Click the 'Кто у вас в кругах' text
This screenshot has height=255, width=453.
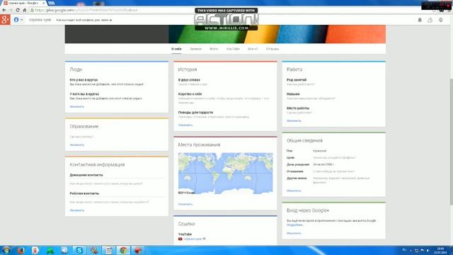click(84, 80)
